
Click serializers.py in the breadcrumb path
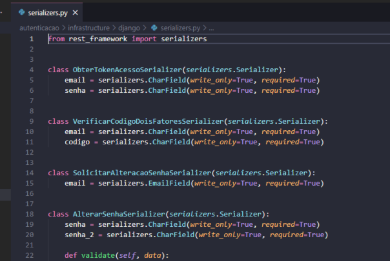coord(179,28)
